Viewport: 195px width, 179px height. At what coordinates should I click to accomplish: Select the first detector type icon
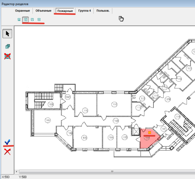click(x=19, y=20)
